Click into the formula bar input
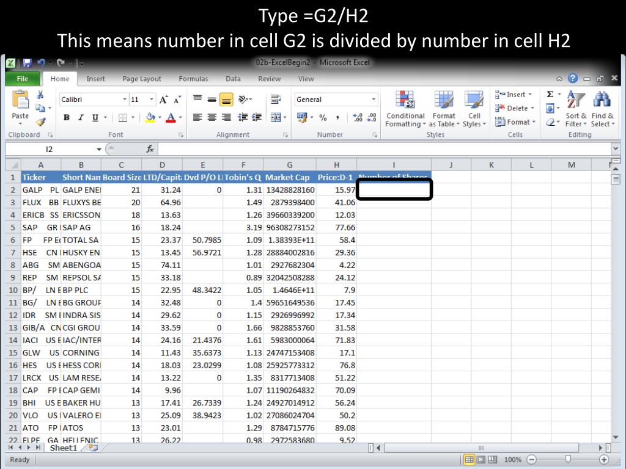 point(384,149)
